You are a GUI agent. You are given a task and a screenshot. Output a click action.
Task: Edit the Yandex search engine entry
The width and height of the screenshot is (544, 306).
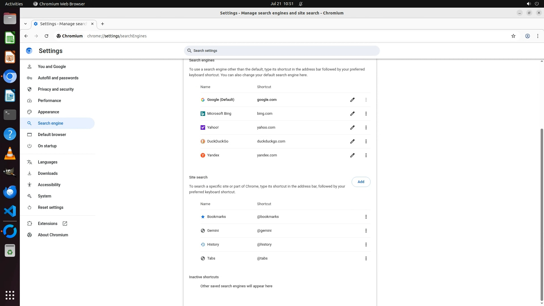click(x=352, y=155)
